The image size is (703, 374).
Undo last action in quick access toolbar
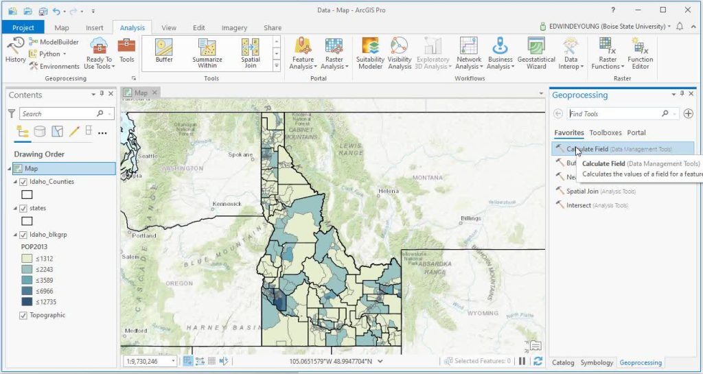click(x=56, y=11)
